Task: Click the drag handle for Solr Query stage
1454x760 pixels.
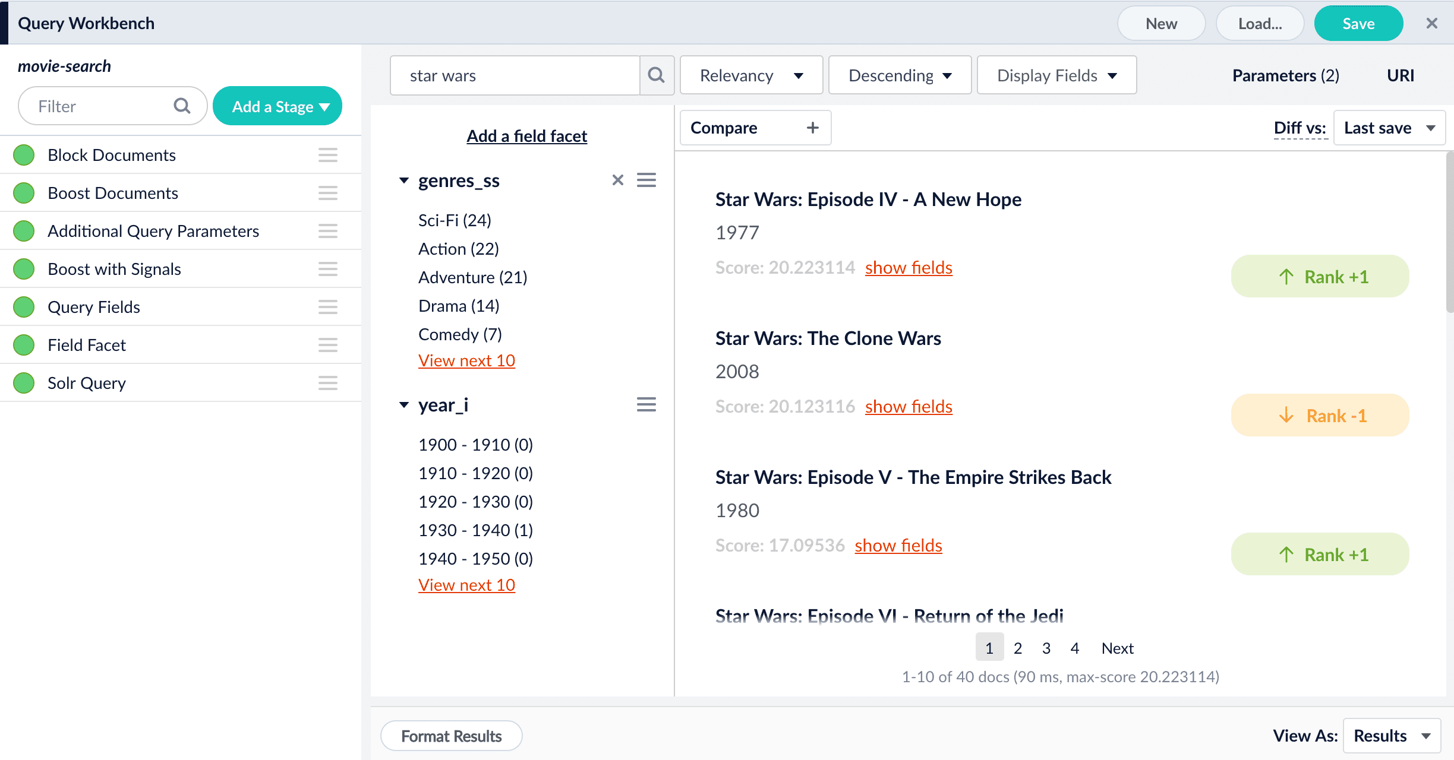Action: click(x=327, y=383)
